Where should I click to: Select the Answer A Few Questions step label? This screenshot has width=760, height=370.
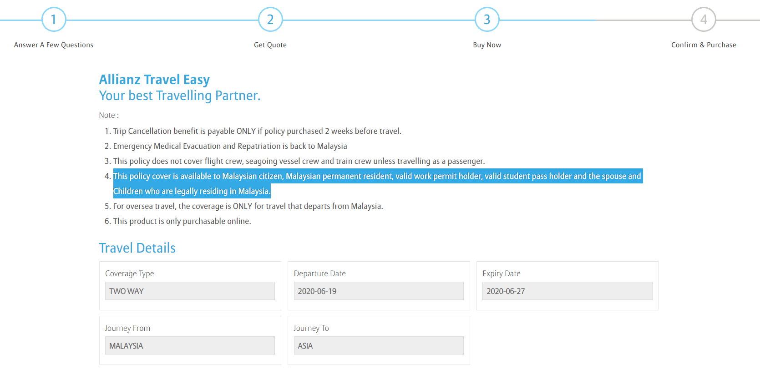[x=54, y=45]
